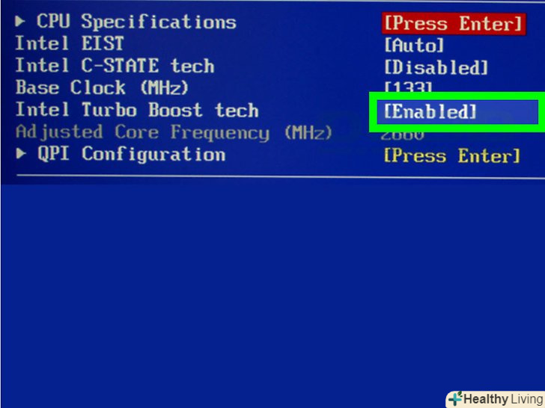Select the Intel EIST label row

[70, 43]
